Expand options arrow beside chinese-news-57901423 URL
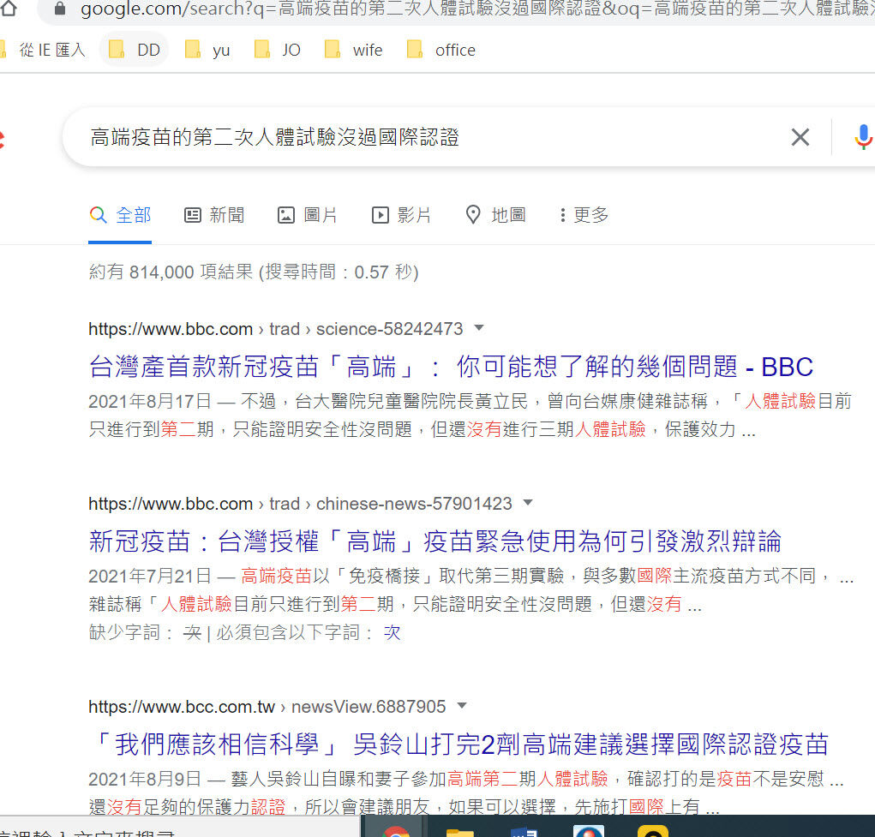The height and width of the screenshot is (837, 875). point(528,503)
